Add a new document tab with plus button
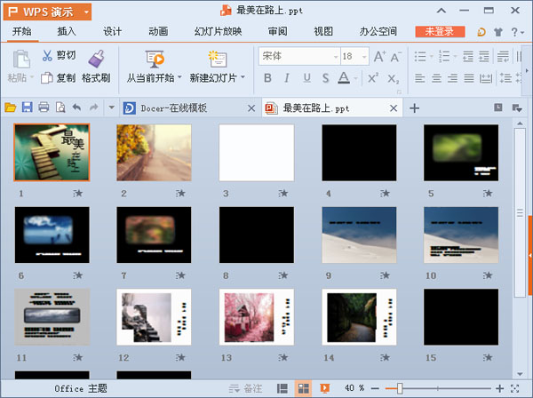Screen dimensions: 533x398 coord(414,108)
